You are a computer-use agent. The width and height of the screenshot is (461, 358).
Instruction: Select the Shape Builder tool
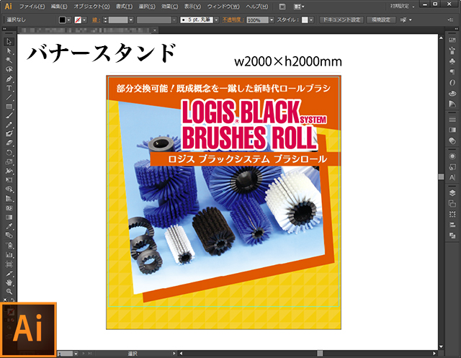point(9,189)
